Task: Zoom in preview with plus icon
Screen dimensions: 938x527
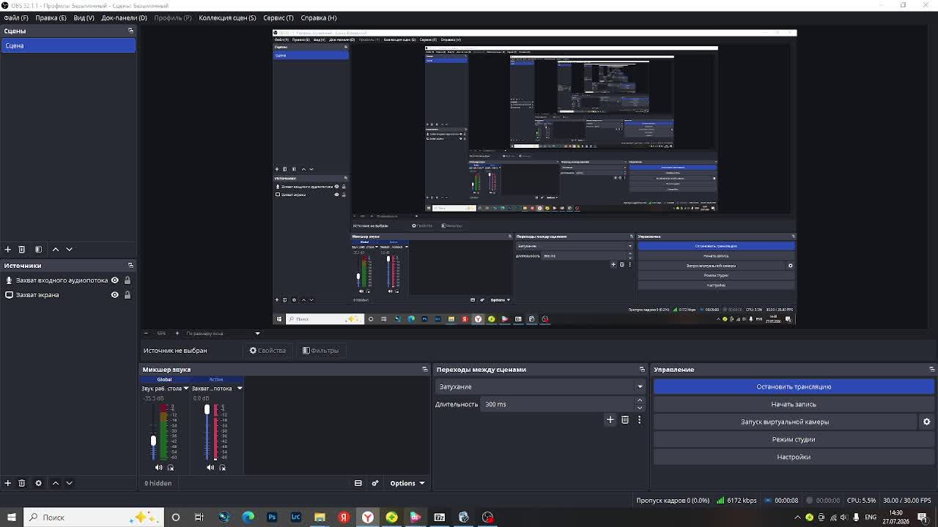Action: click(177, 333)
